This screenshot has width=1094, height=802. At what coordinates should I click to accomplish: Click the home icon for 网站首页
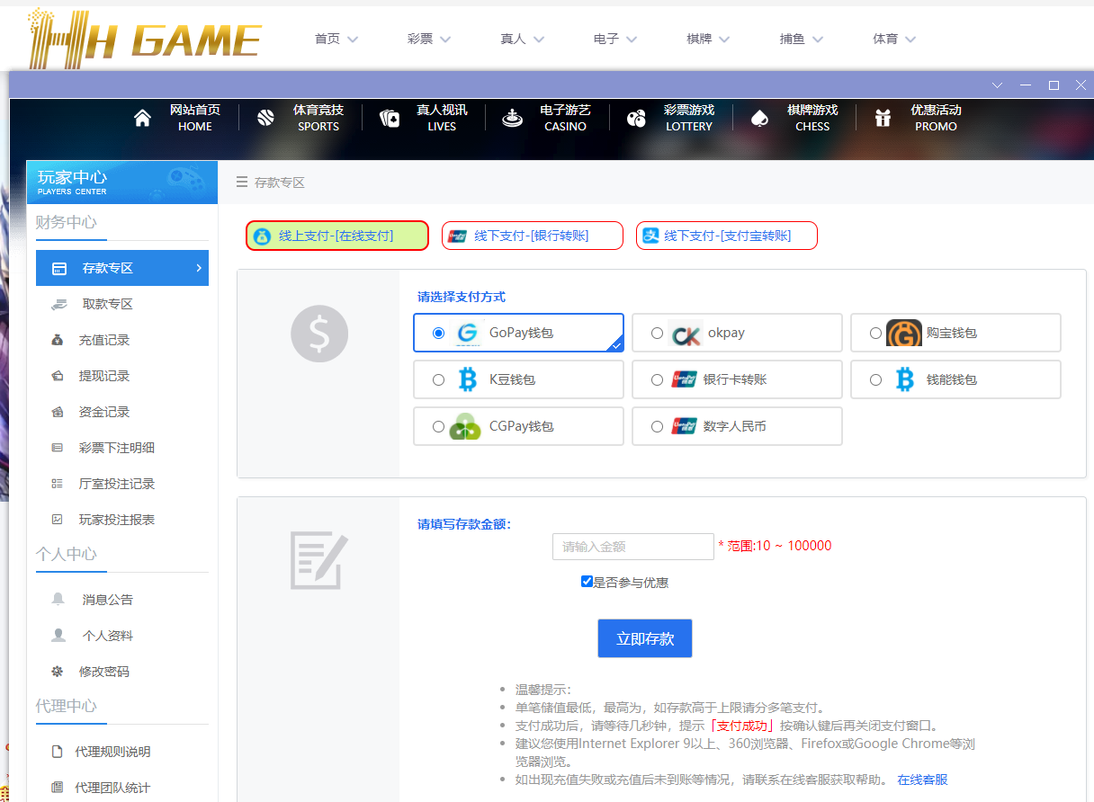142,119
